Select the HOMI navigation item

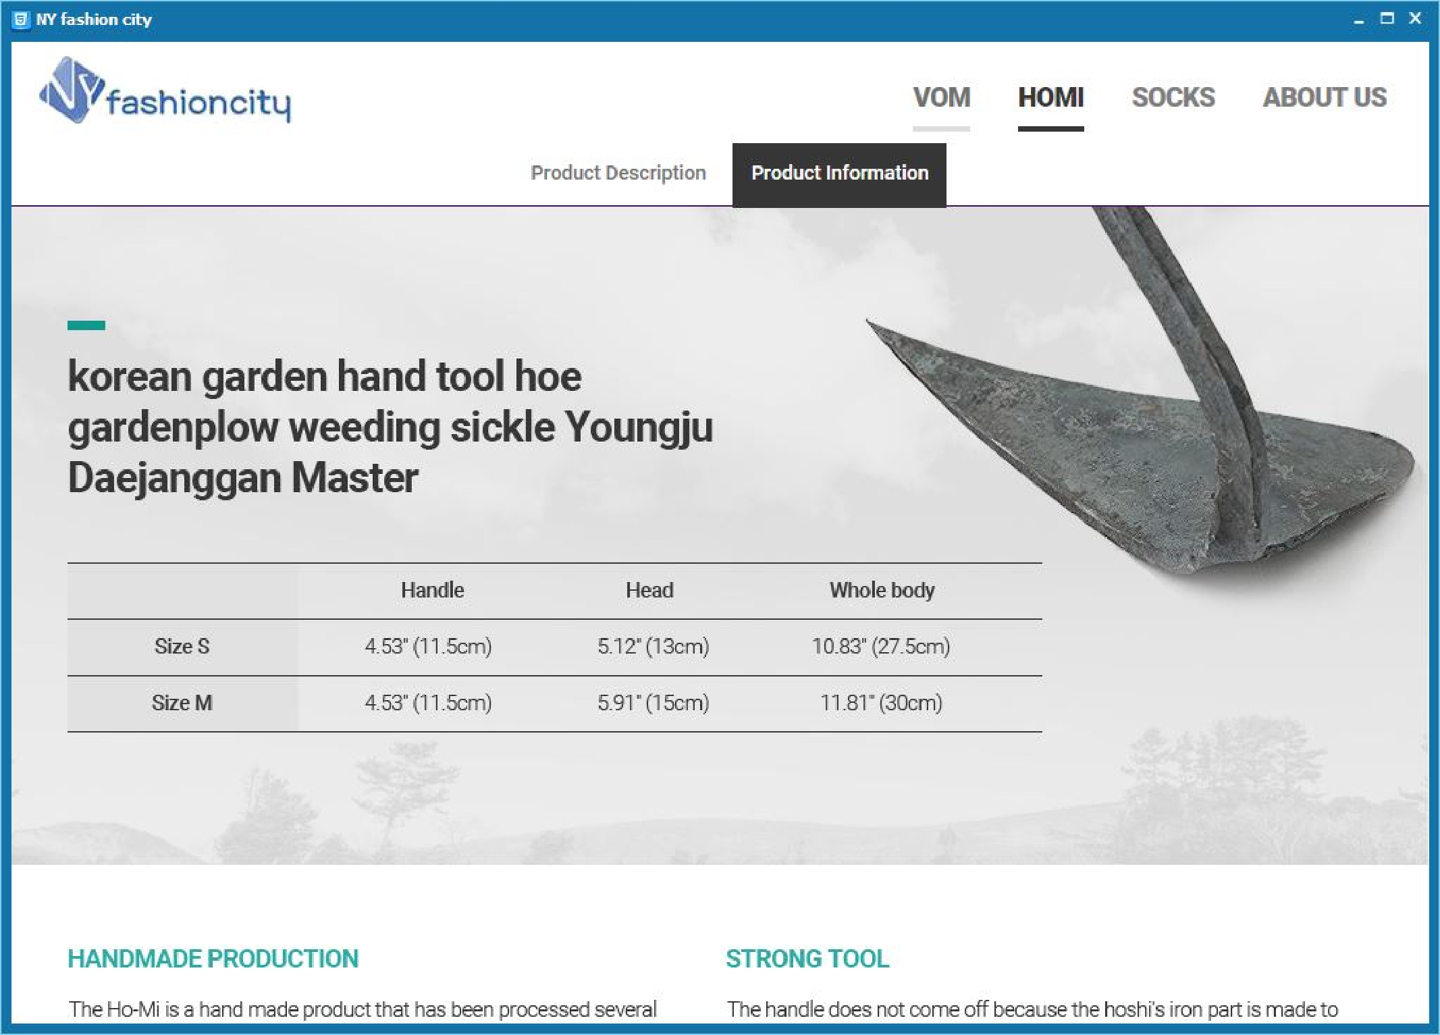[1050, 98]
